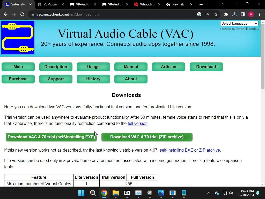Close the Whoosh tab
Image resolution: width=265 pixels, height=199 pixels.
coord(159,4)
